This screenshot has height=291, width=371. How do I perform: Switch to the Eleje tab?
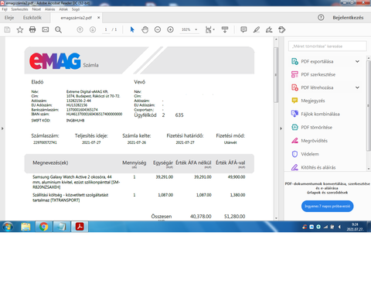pyautogui.click(x=9, y=18)
